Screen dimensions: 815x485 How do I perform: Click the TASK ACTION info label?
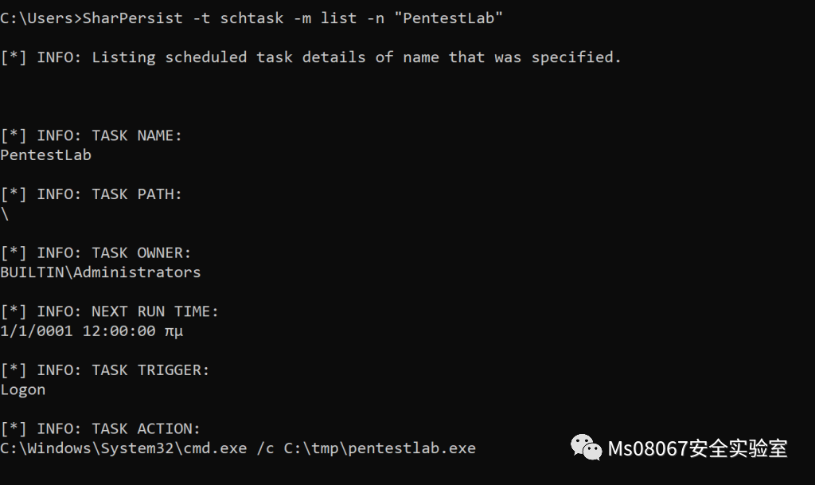[x=100, y=429]
